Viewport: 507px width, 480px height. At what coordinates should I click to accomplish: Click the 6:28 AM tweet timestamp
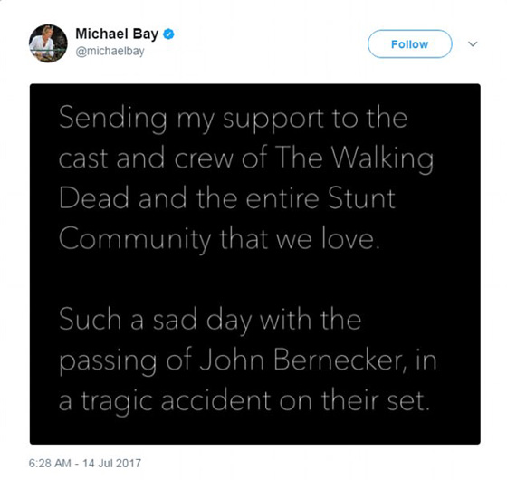click(x=50, y=463)
